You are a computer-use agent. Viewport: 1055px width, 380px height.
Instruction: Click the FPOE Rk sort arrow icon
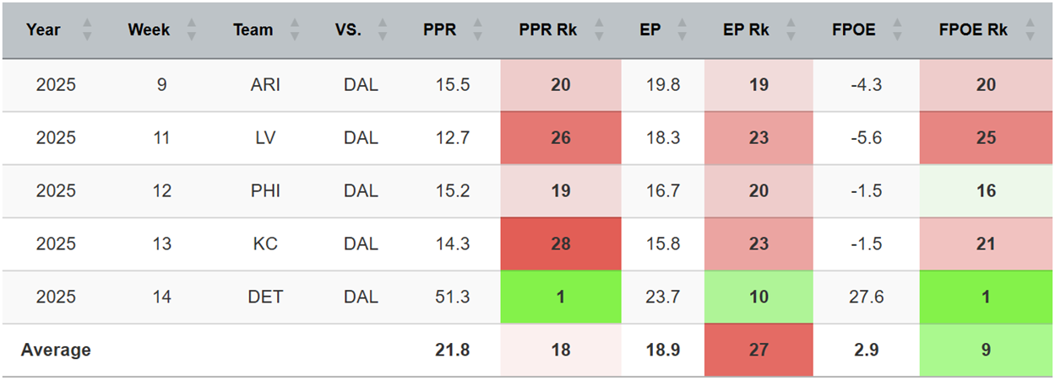click(1030, 30)
